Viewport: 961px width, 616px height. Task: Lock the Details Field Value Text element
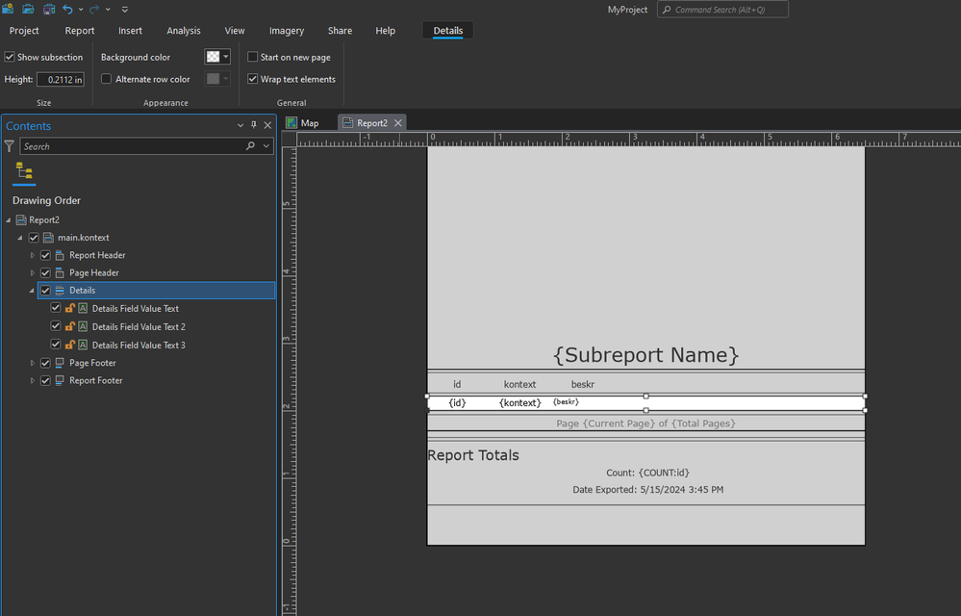pyautogui.click(x=70, y=308)
